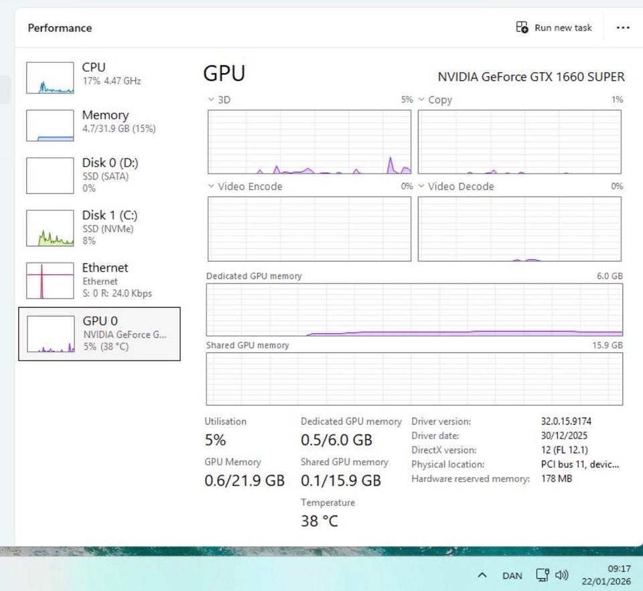Click the SSD (NVMe) disk type text
The width and height of the screenshot is (643, 591).
[x=108, y=229]
